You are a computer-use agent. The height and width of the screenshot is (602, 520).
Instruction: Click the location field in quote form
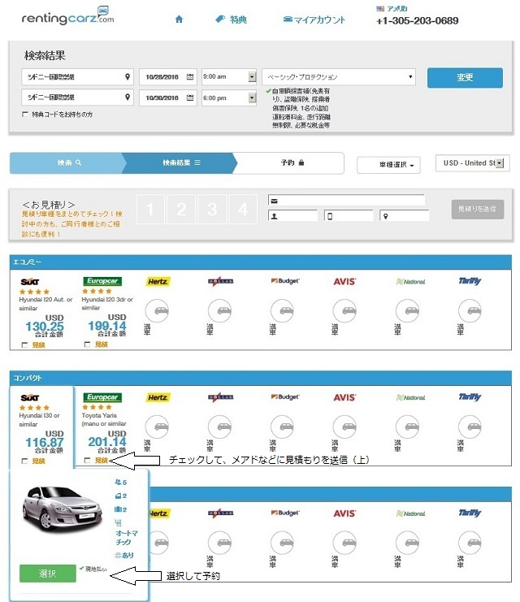coord(404,216)
